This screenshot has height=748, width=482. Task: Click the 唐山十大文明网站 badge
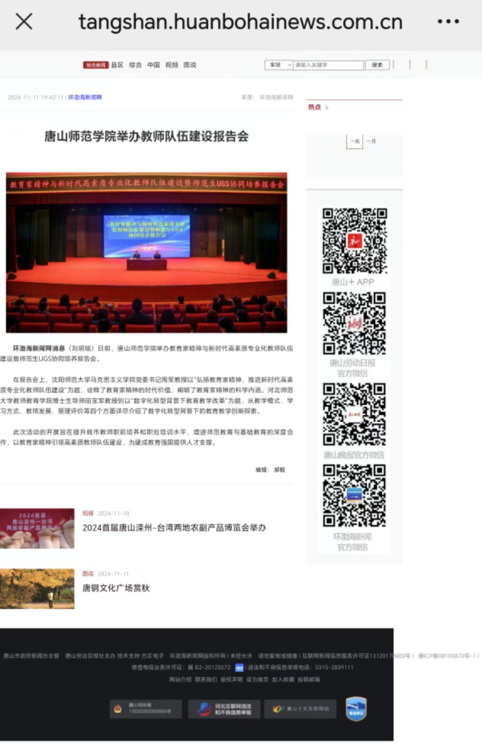(300, 709)
